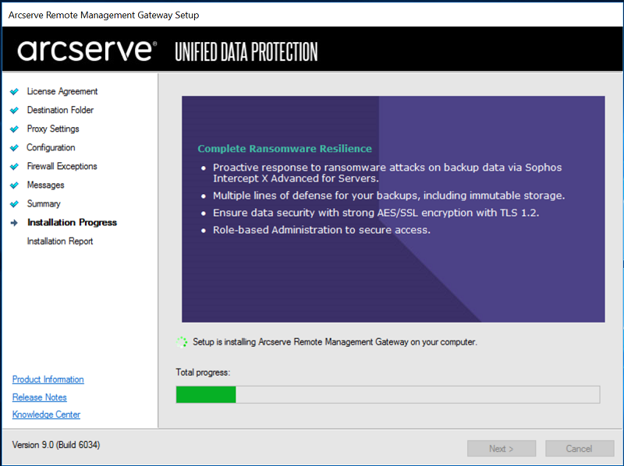Click the 'Total progress:' label
Viewport: 624px width, 466px height.
click(x=203, y=372)
